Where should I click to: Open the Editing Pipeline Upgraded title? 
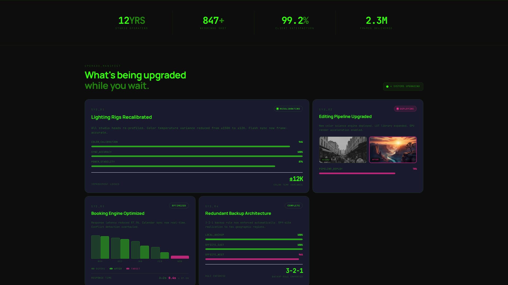345,117
